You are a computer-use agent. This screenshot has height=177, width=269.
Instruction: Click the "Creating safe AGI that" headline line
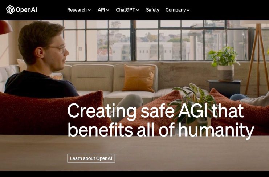(x=155, y=111)
